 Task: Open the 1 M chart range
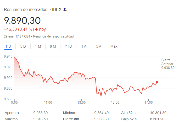point(38,46)
